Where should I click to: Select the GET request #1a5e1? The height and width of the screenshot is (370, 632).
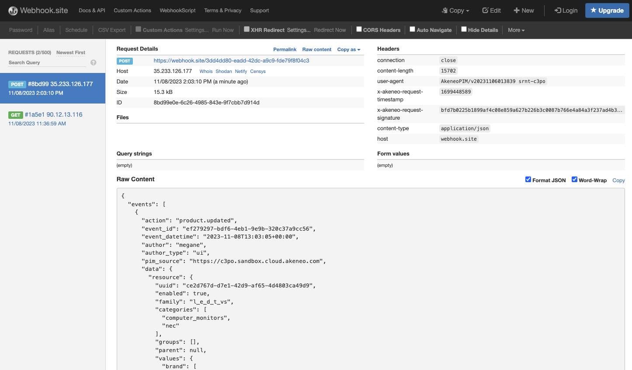click(52, 119)
